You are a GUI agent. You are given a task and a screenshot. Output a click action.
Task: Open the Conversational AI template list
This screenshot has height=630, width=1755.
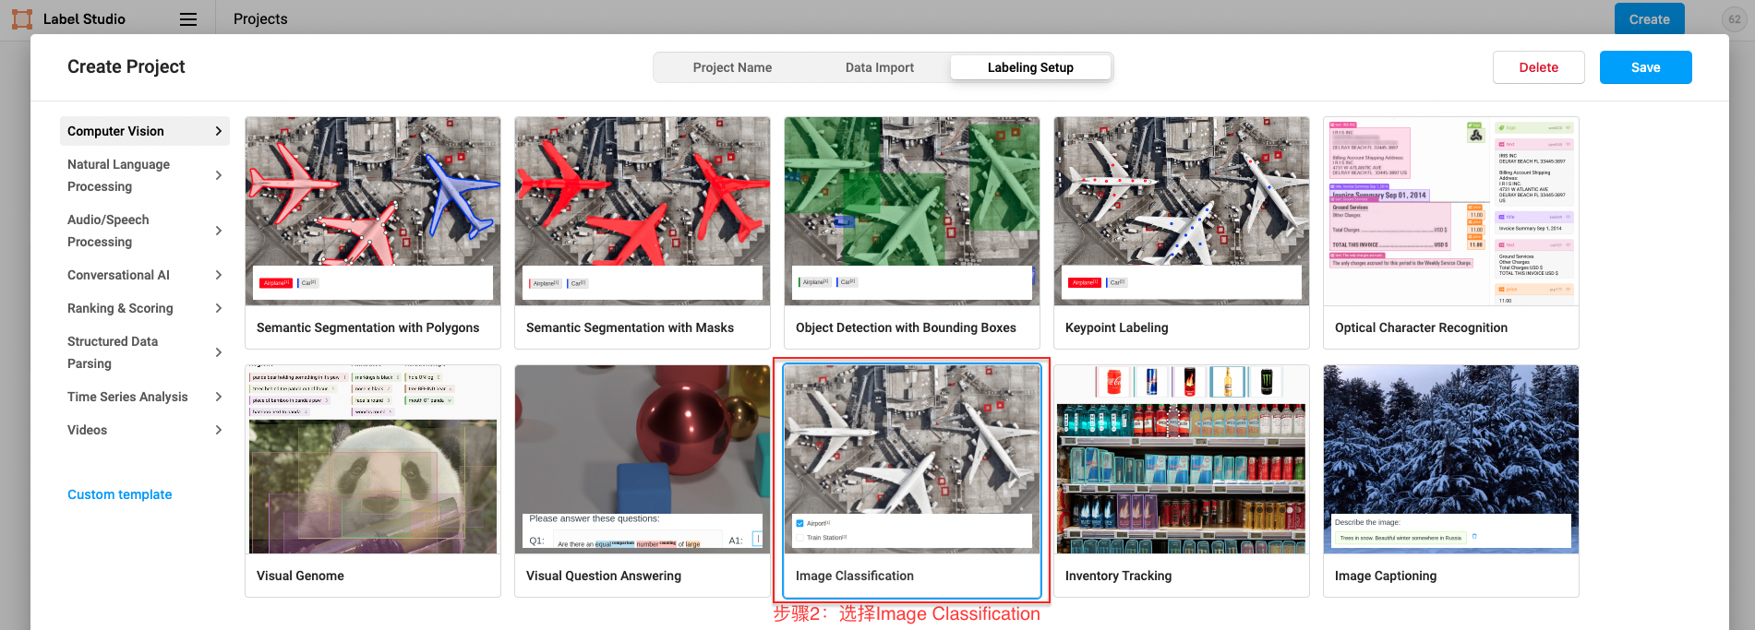144,275
